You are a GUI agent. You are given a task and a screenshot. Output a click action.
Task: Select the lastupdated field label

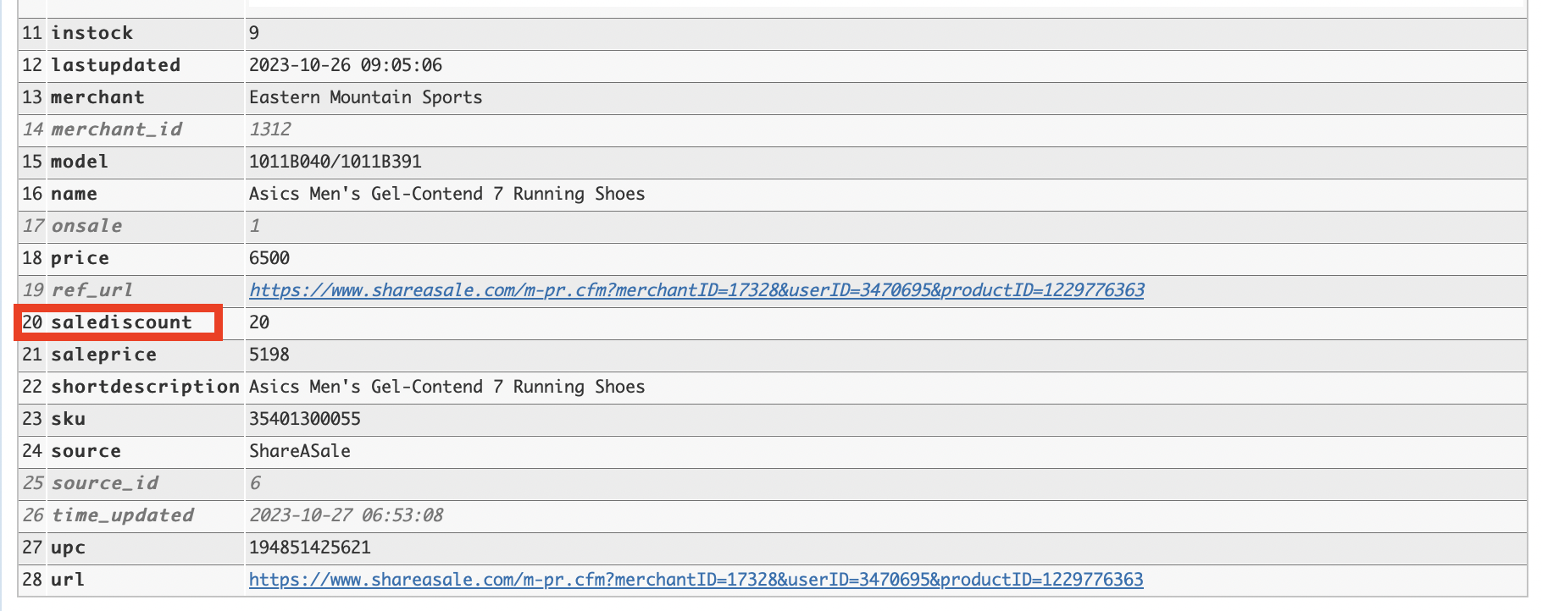click(115, 65)
